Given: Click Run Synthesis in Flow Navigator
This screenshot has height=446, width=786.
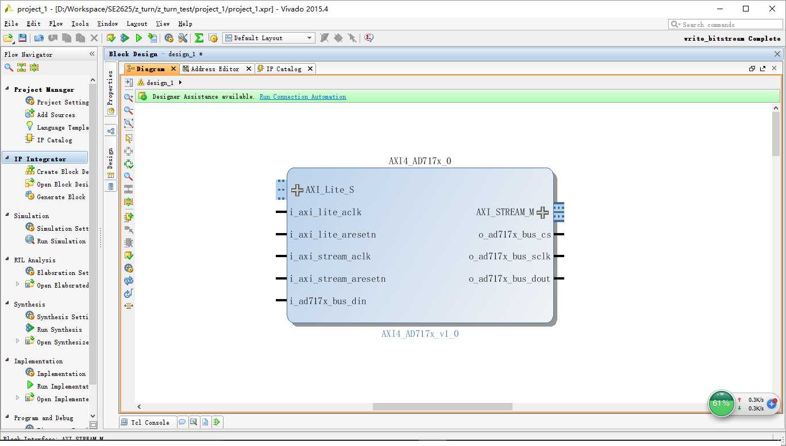Looking at the screenshot, I should [x=59, y=329].
